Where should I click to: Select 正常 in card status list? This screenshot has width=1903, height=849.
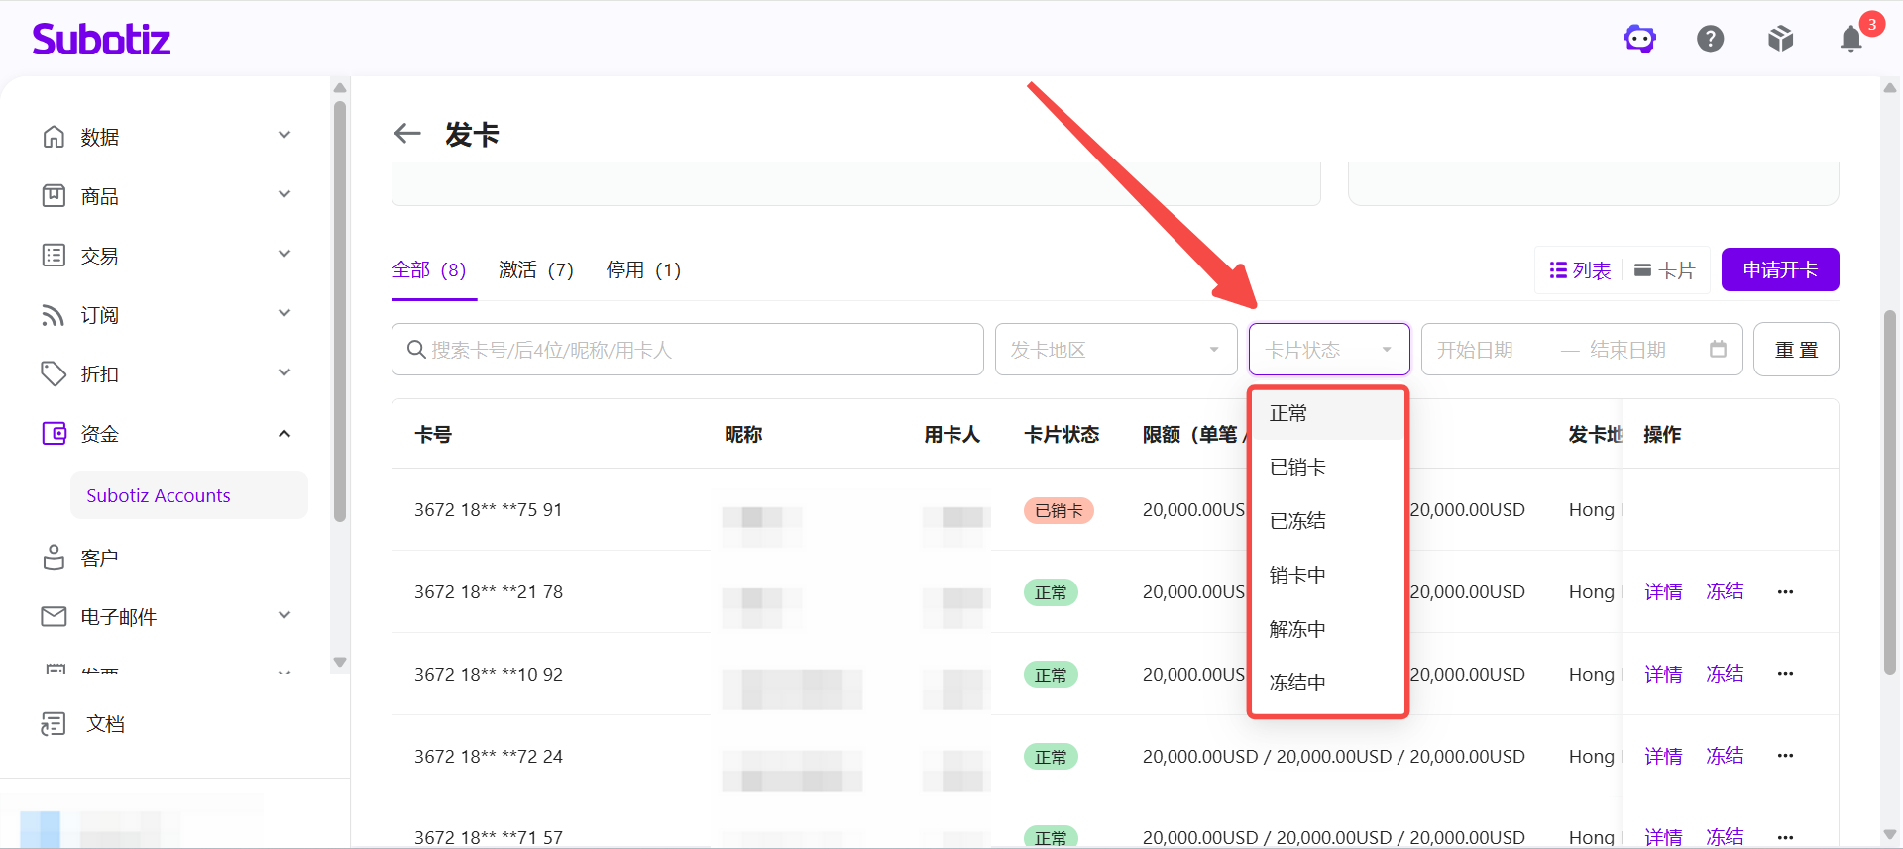point(1328,413)
